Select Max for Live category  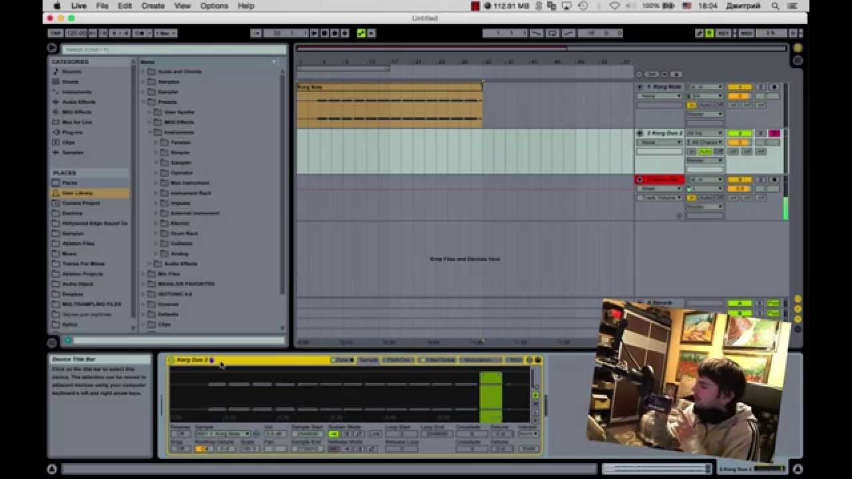point(77,122)
